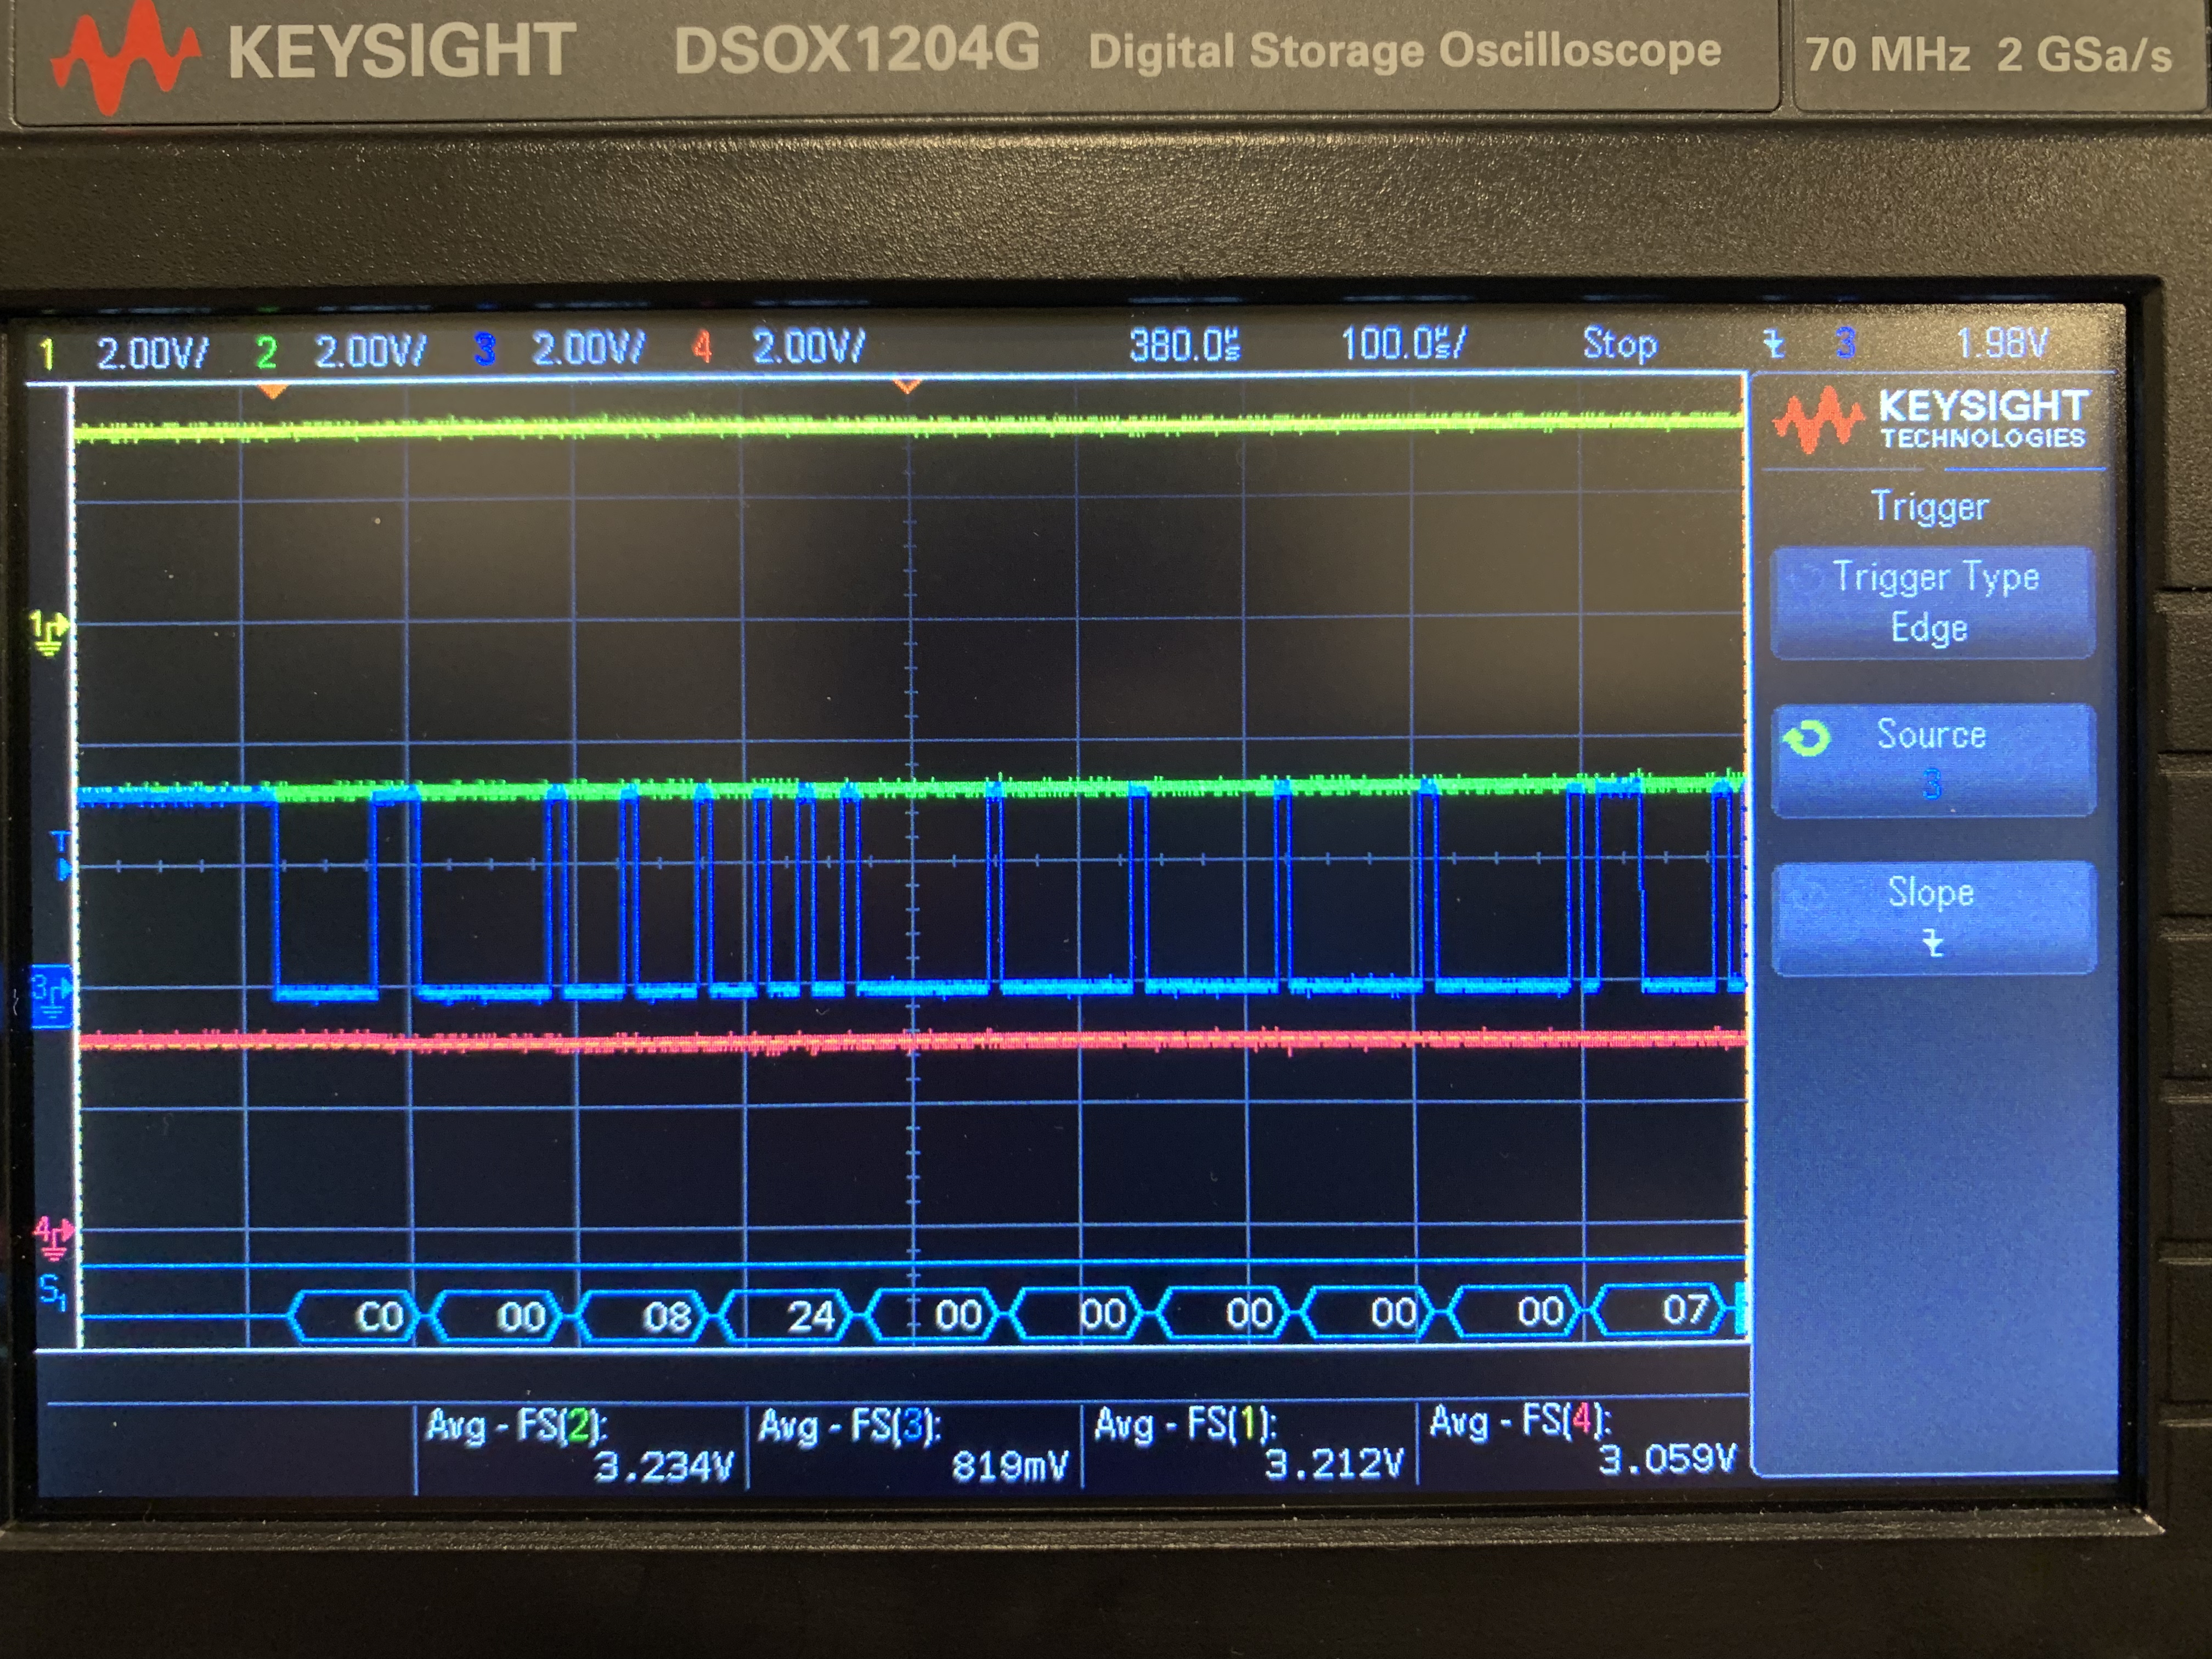Select the Avg - FS(2) measurement 3.234V

[x=580, y=1447]
